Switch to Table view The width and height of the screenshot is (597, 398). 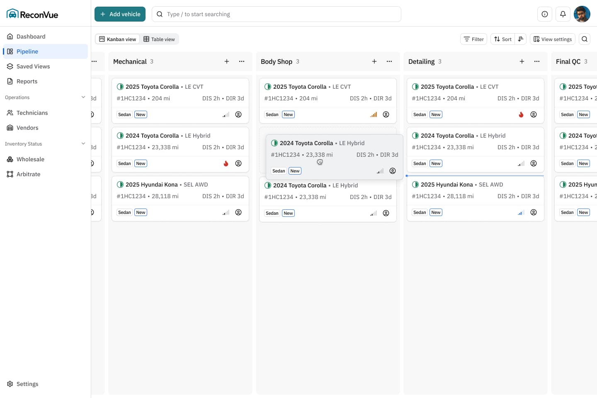pyautogui.click(x=159, y=39)
